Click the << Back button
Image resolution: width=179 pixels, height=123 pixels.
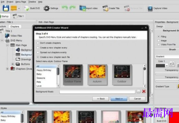[x=100, y=99]
